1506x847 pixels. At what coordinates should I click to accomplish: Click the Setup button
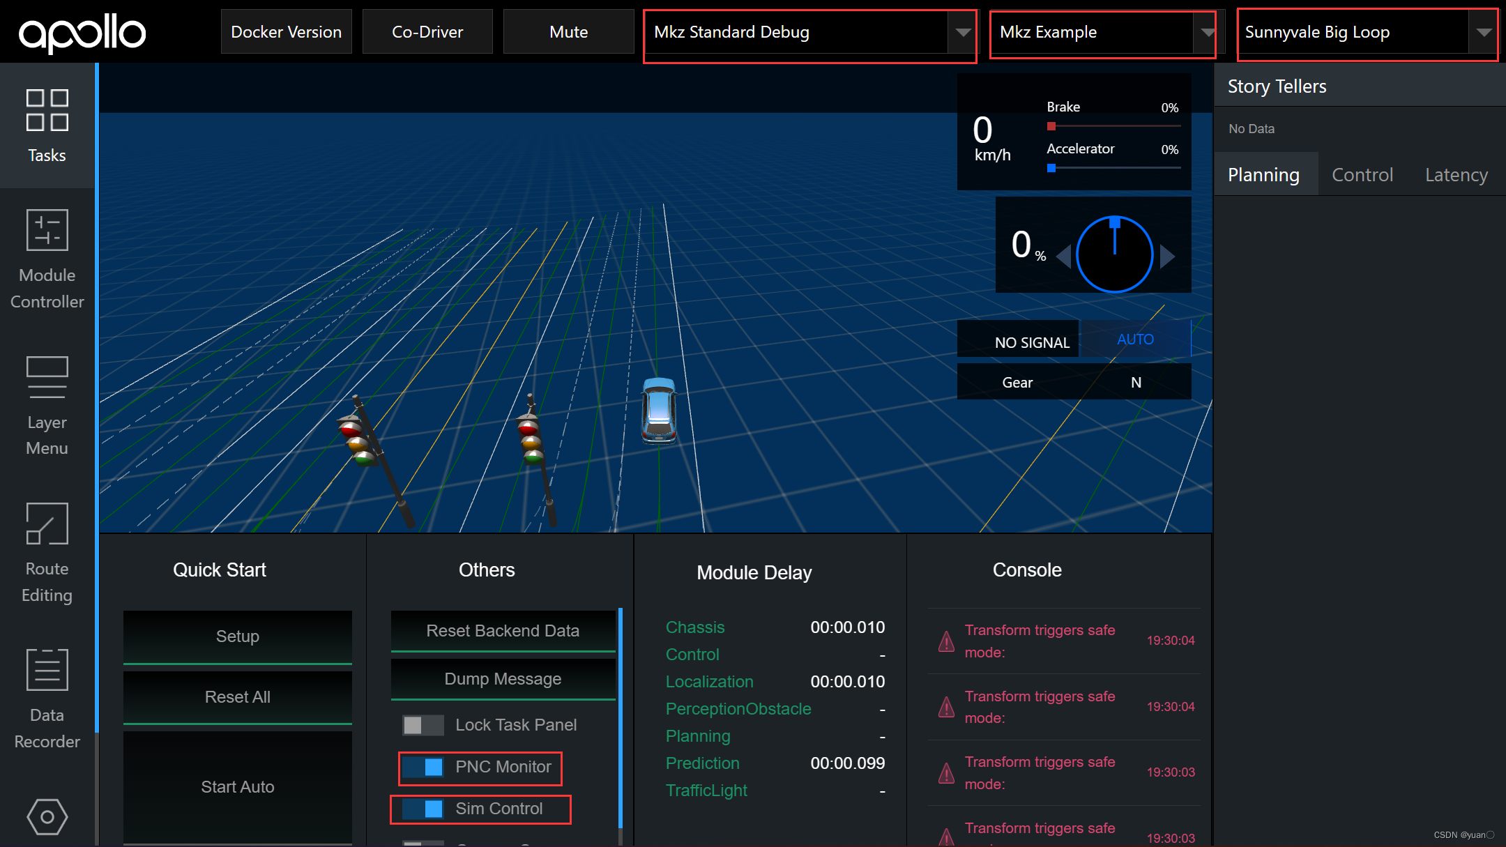point(238,636)
